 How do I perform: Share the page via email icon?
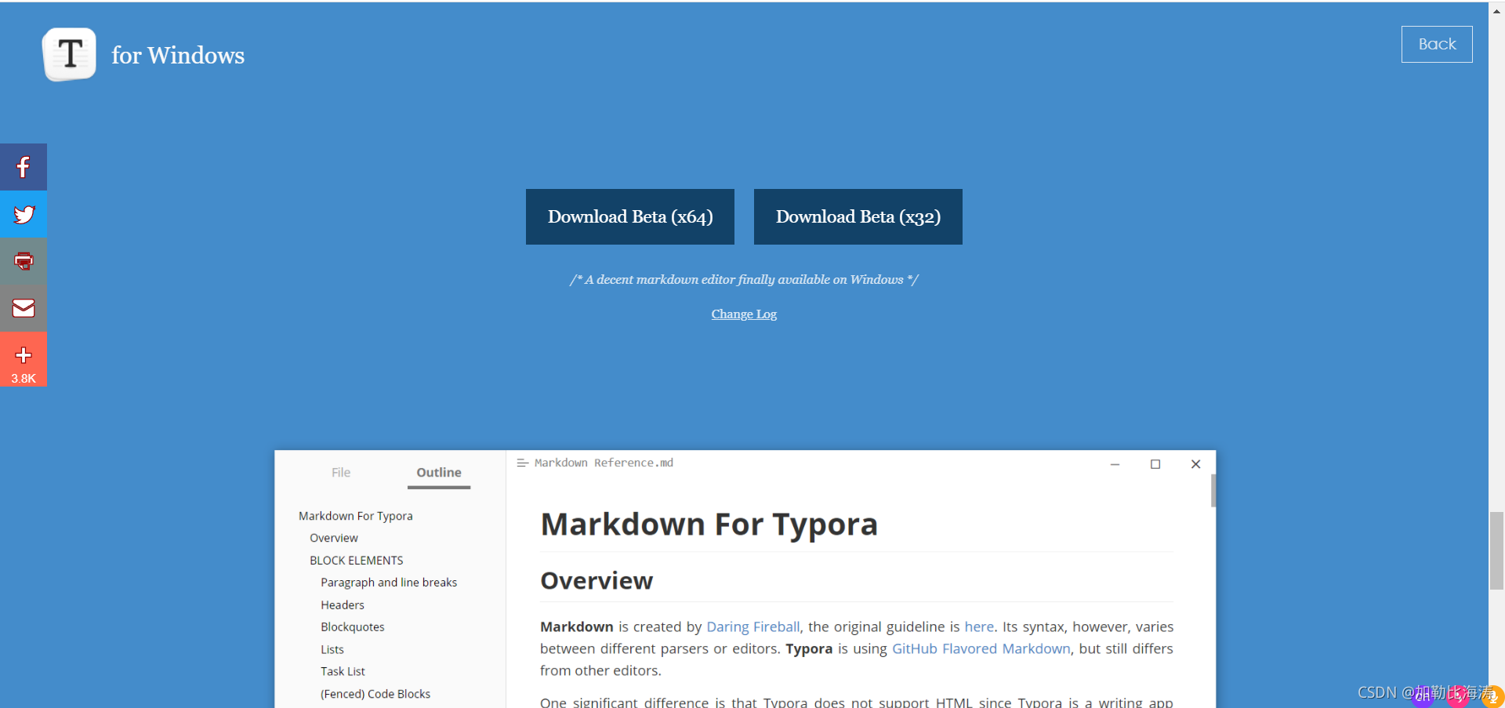click(x=24, y=308)
